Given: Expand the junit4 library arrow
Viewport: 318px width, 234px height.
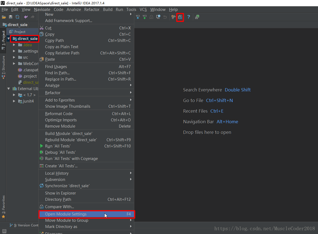Looking at the screenshot, I should (x=14, y=101).
